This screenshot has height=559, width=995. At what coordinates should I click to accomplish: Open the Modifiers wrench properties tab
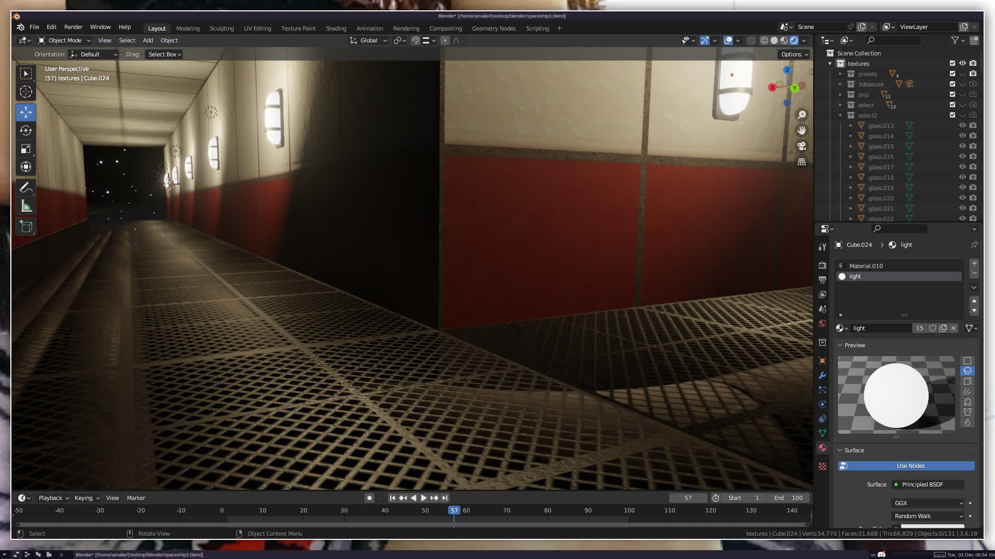pos(822,375)
